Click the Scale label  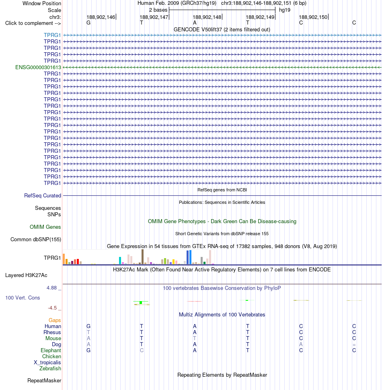pyautogui.click(x=54, y=10)
